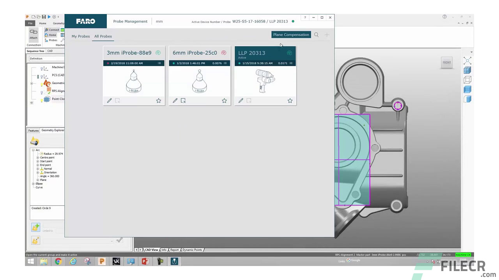499x280 pixels.
Task: Click the geometry pick icon at the bottom of the panel
Action: tap(35, 241)
